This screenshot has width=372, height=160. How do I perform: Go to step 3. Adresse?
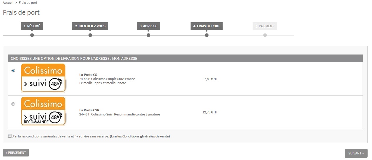pyautogui.click(x=148, y=26)
